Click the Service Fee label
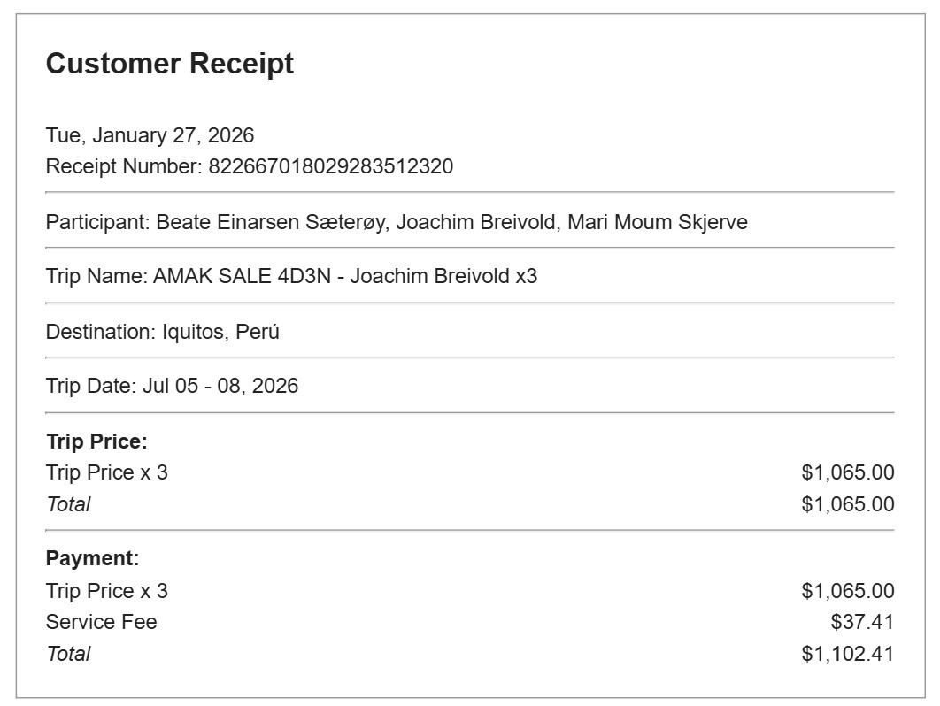This screenshot has height=706, width=940. click(x=101, y=622)
